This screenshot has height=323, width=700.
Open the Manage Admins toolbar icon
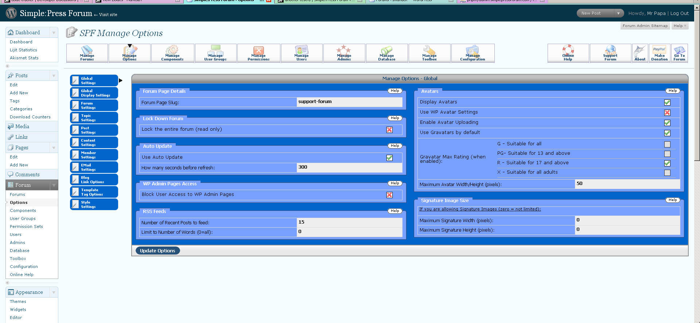pos(344,53)
